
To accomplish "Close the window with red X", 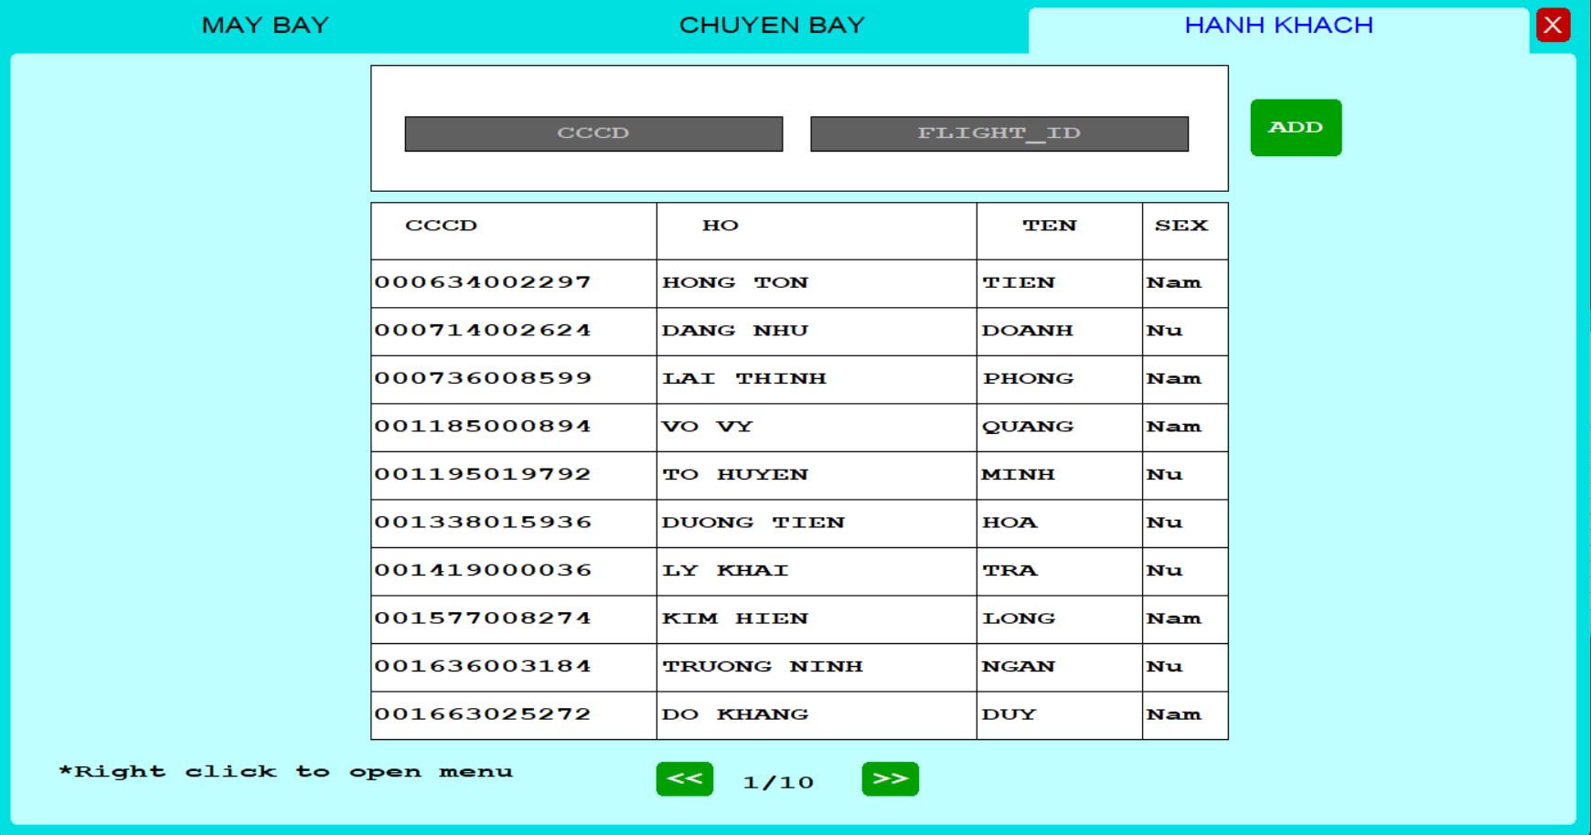I will pos(1553,25).
